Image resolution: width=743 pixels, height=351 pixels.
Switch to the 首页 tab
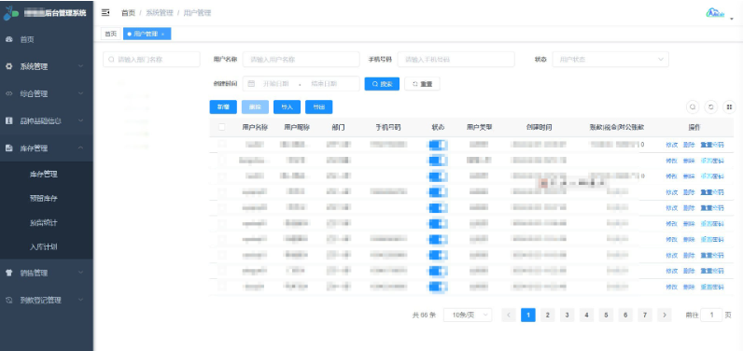pyautogui.click(x=110, y=35)
